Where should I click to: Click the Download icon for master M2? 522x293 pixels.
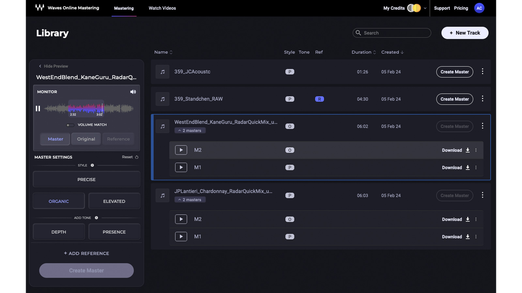tap(468, 150)
